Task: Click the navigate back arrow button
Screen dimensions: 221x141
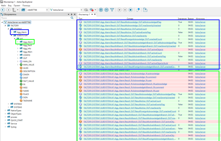Action: pyautogui.click(x=3, y=10)
